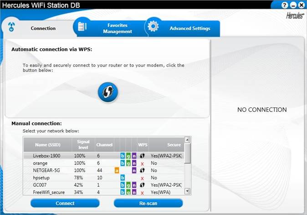Click the red X WPS icon for hpsetup
Viewport: 307px width, 215px height.
[x=142, y=178]
